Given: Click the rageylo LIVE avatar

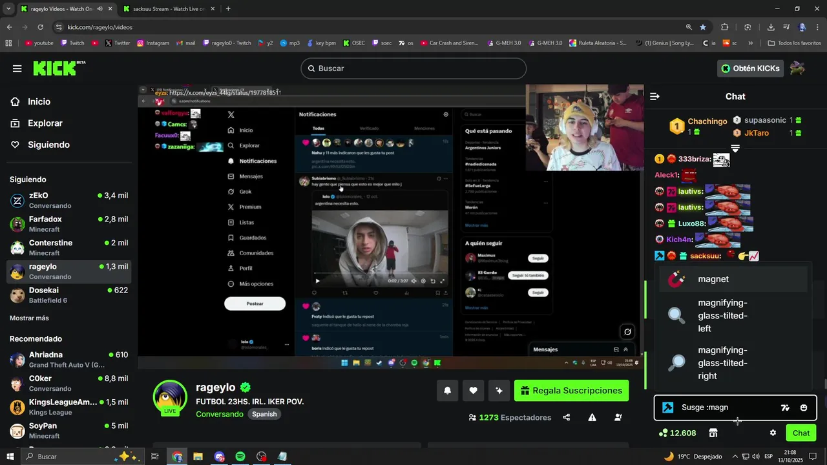Looking at the screenshot, I should tap(170, 397).
